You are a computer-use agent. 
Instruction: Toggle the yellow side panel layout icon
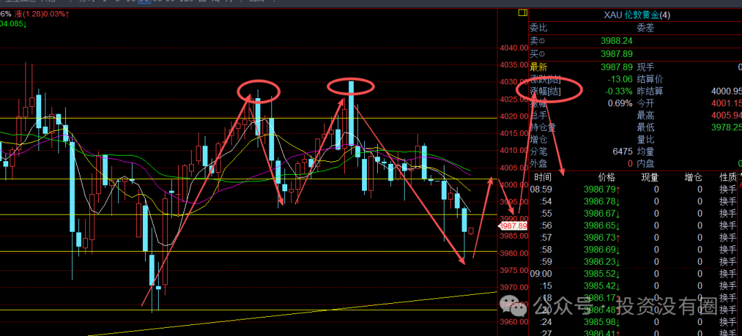pos(522,13)
